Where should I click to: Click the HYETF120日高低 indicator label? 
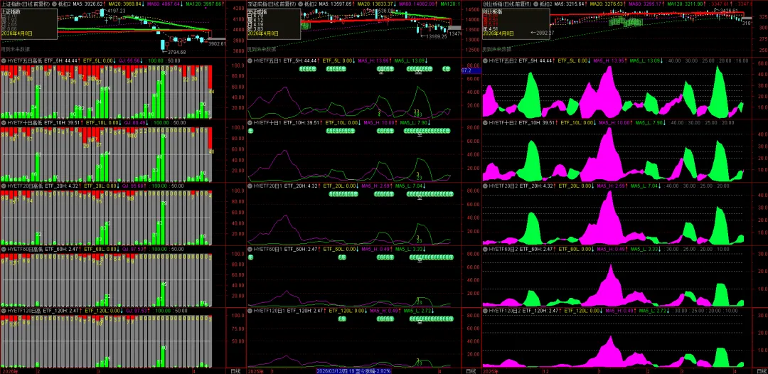click(x=24, y=310)
